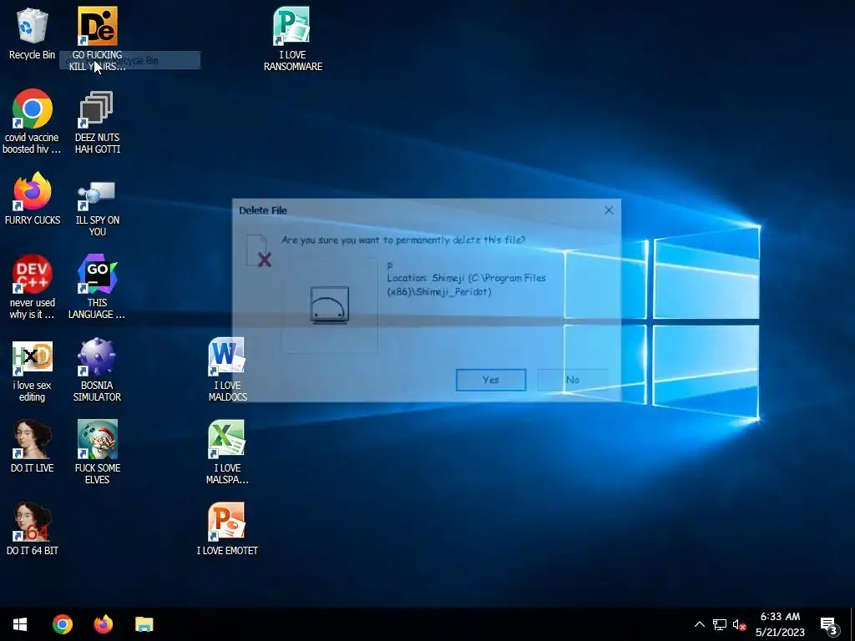Click the Show desktop strip at taskbar edge
Screen dimensions: 855x641
coord(852,624)
